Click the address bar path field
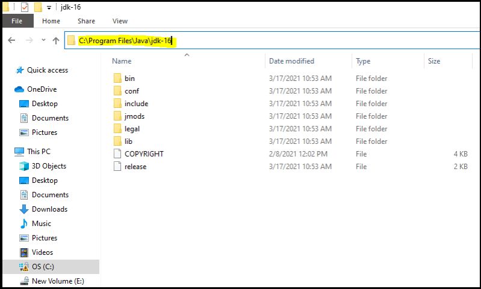 [272, 40]
